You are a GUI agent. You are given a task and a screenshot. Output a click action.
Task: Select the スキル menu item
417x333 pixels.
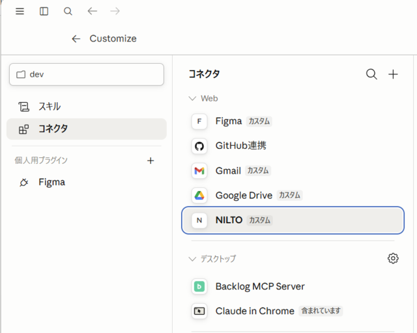87,107
